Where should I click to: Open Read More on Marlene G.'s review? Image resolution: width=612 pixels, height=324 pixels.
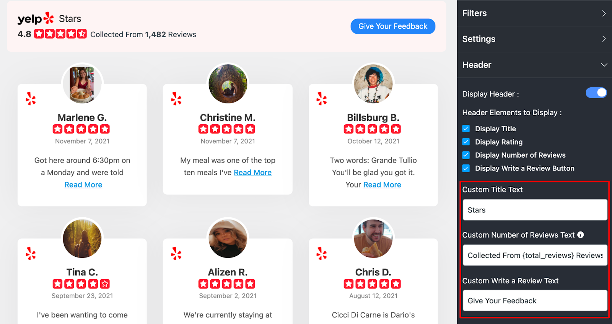coord(83,185)
